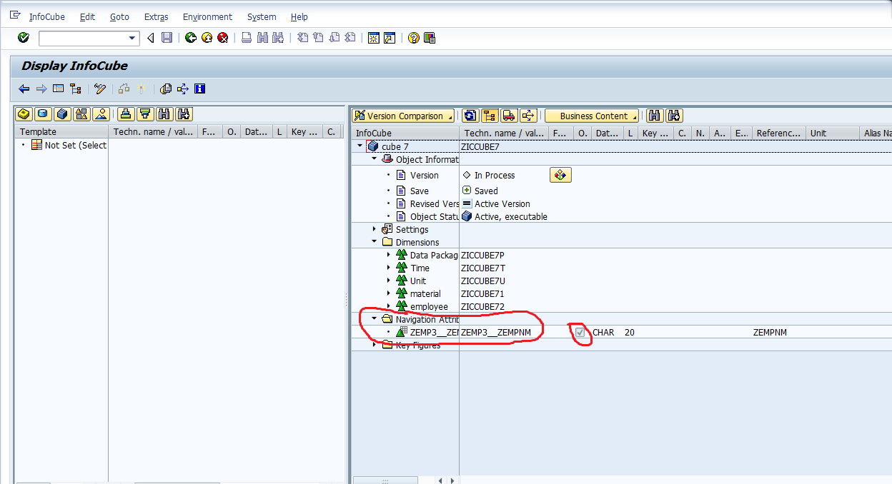This screenshot has width=892, height=484.
Task: Click the Version Comparison button
Action: (403, 115)
